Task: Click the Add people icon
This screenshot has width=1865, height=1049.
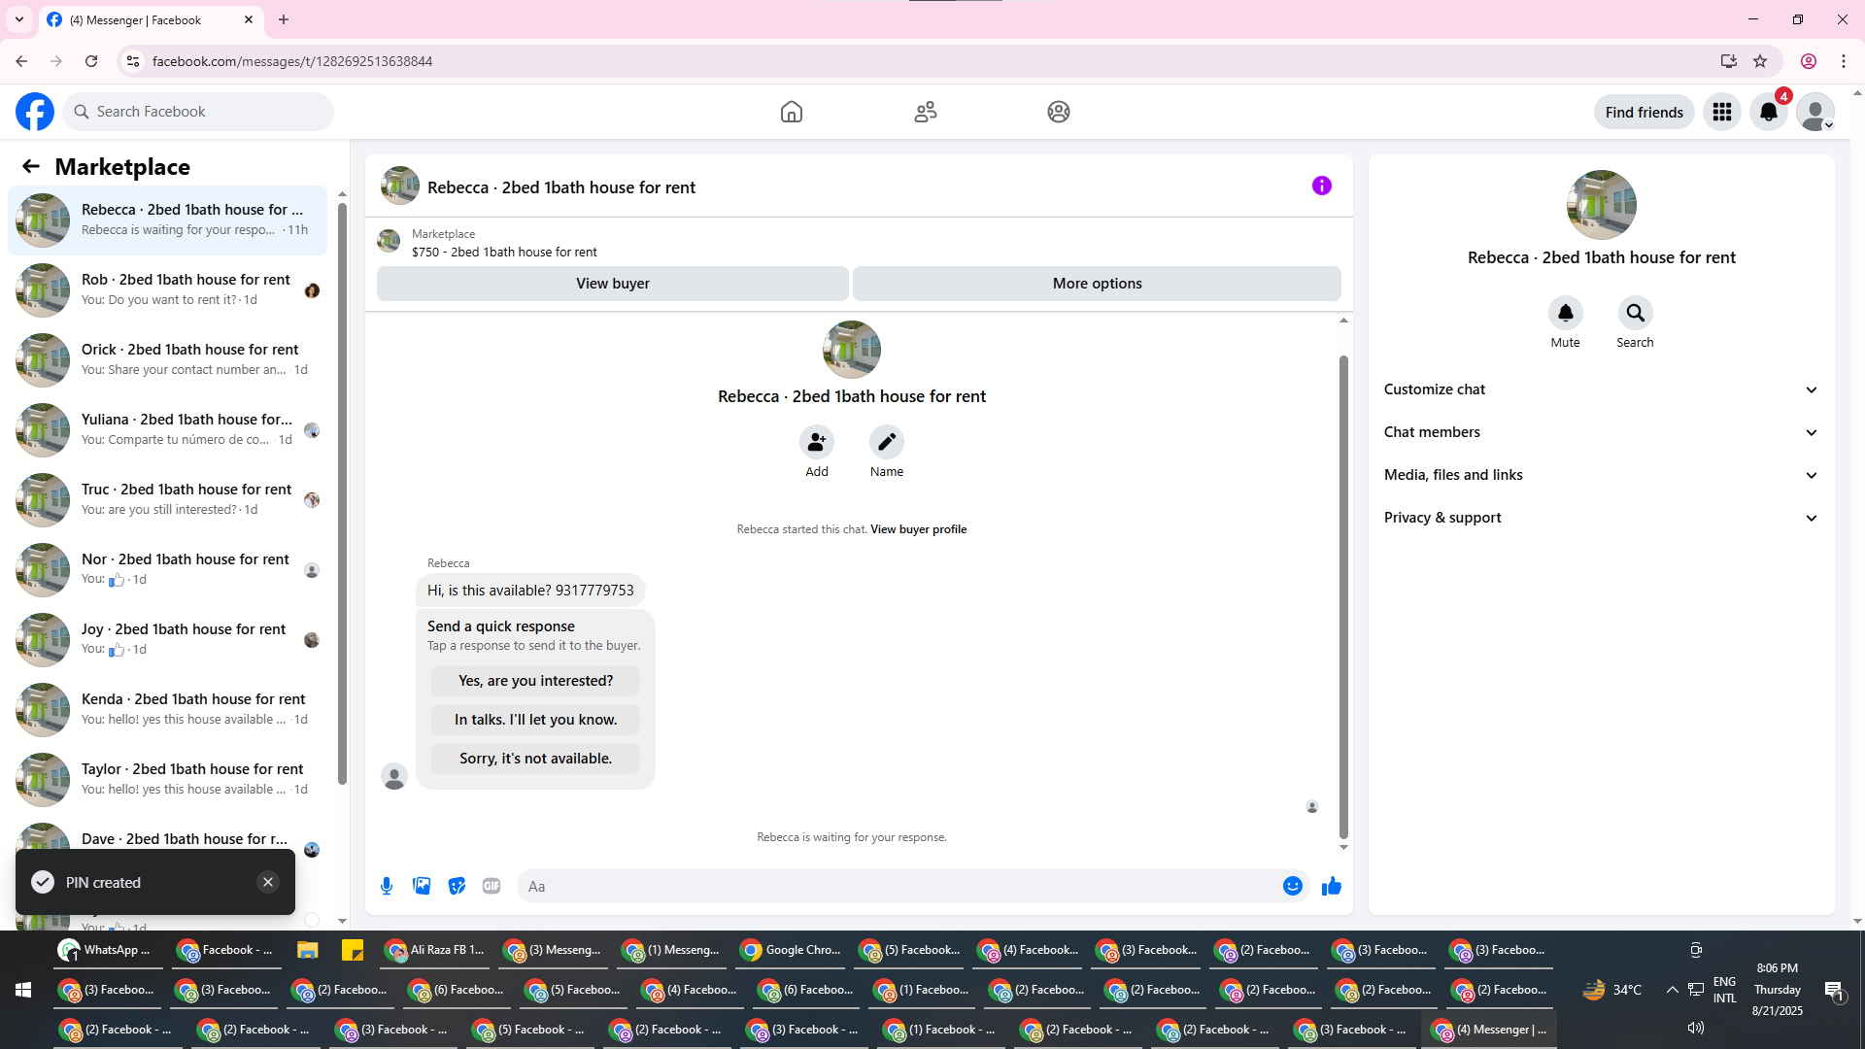Action: 816,443
